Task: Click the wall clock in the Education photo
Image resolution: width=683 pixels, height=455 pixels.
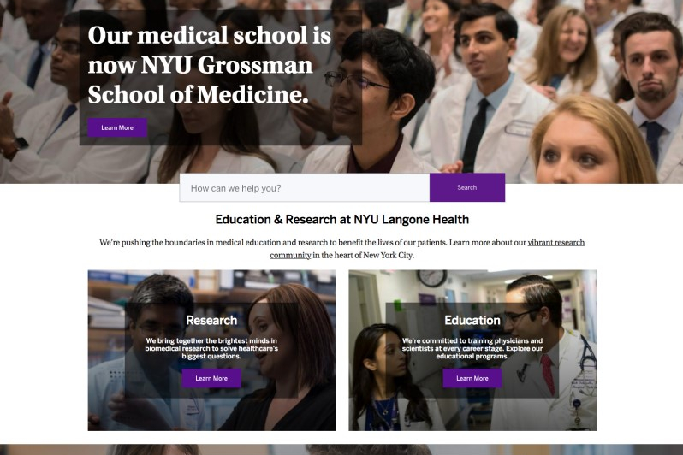Action: click(x=431, y=278)
